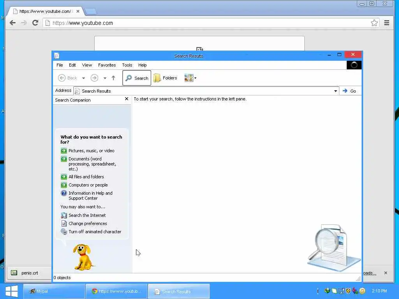Click the Search Results window resize grip

click(x=358, y=279)
